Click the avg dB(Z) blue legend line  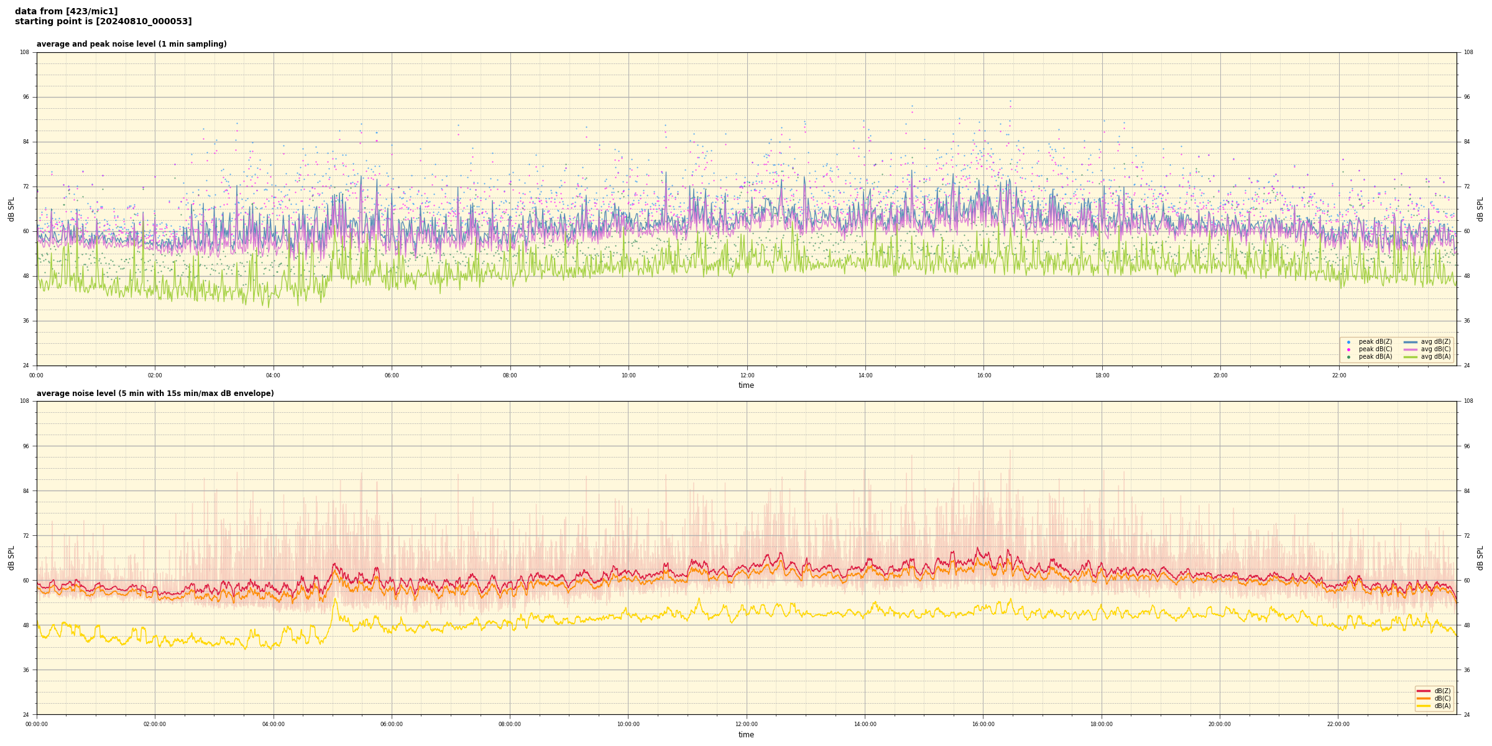click(1410, 342)
